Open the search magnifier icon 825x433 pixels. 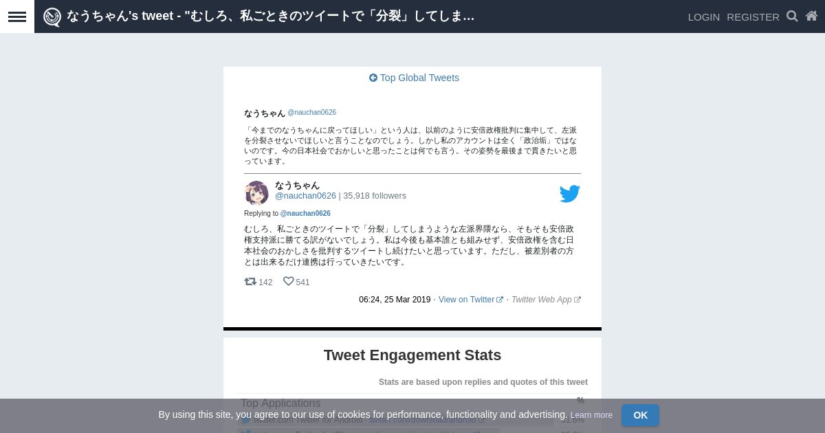[792, 16]
